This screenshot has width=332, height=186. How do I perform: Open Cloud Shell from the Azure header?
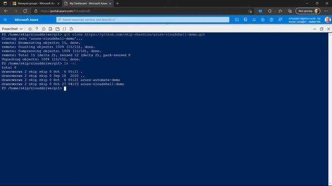click(x=237, y=20)
